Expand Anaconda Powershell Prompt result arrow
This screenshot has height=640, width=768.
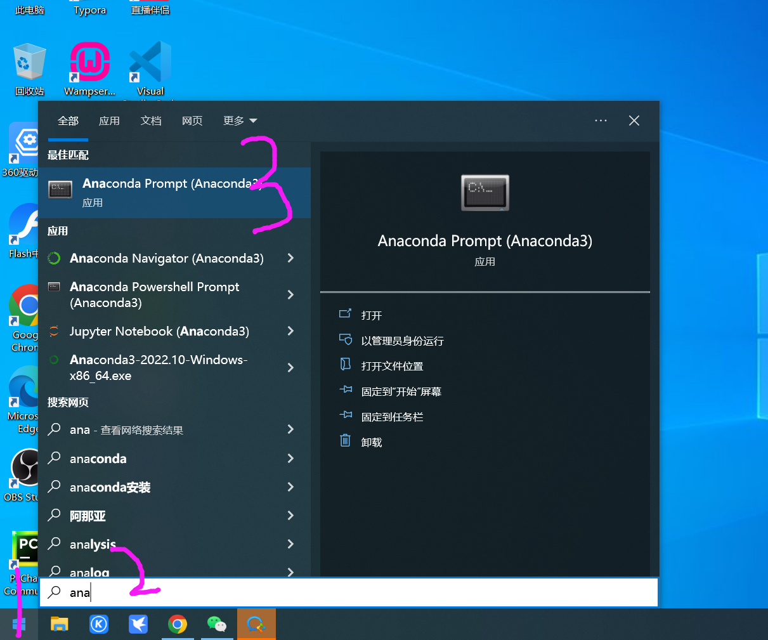pyautogui.click(x=290, y=294)
